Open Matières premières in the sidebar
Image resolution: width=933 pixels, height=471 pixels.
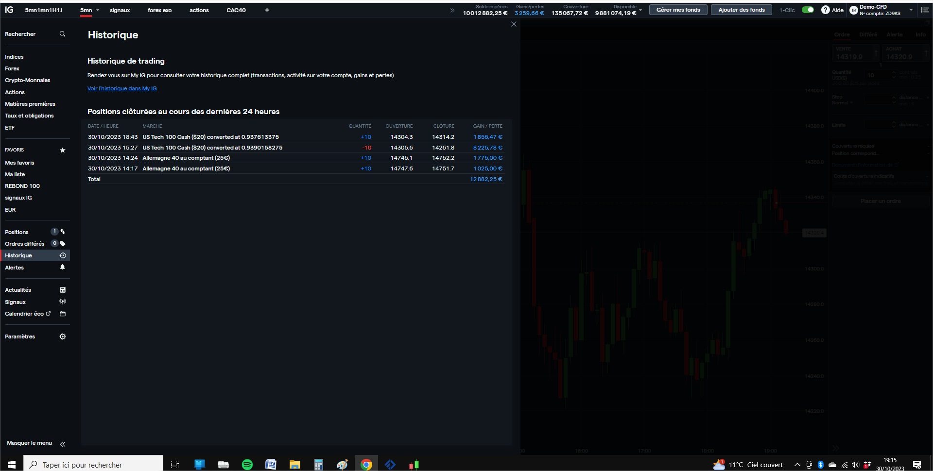click(30, 104)
